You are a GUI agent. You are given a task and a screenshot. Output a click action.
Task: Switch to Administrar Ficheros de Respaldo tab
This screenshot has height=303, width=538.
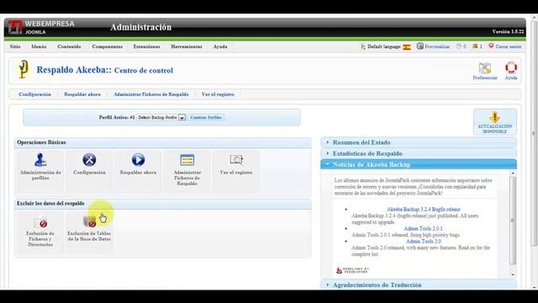click(151, 94)
